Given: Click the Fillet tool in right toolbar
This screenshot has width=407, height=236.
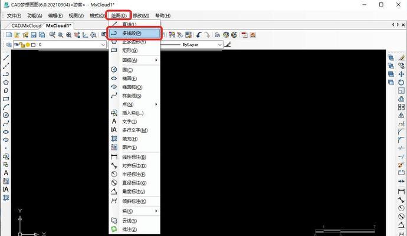Looking at the screenshot, I should (401, 140).
